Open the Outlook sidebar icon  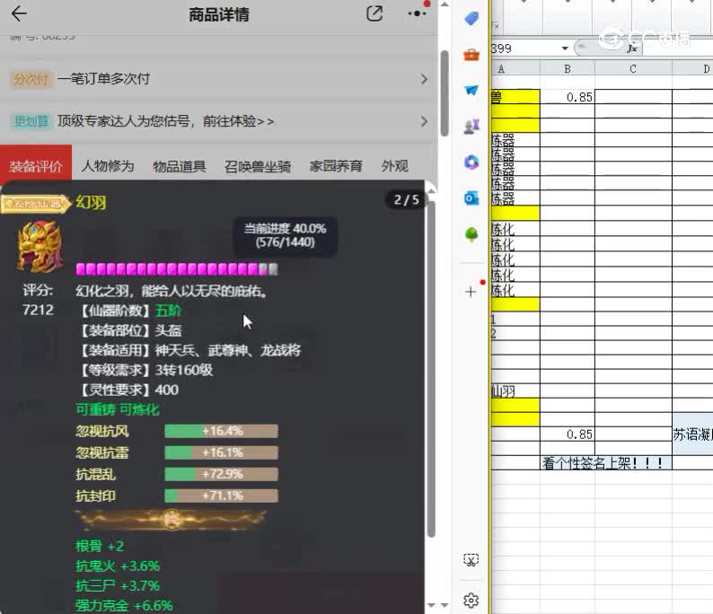(x=471, y=198)
